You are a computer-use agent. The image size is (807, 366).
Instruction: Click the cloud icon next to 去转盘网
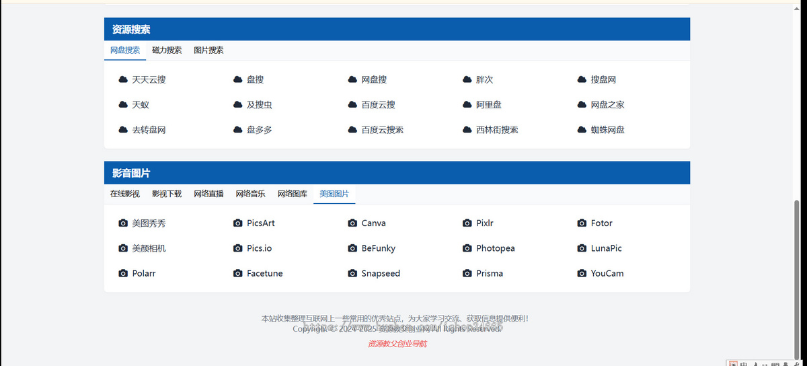[x=123, y=130]
